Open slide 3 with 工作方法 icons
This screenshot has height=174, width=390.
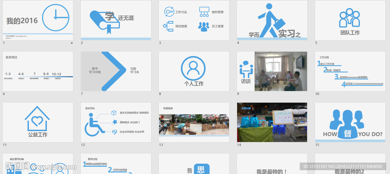[194, 20]
